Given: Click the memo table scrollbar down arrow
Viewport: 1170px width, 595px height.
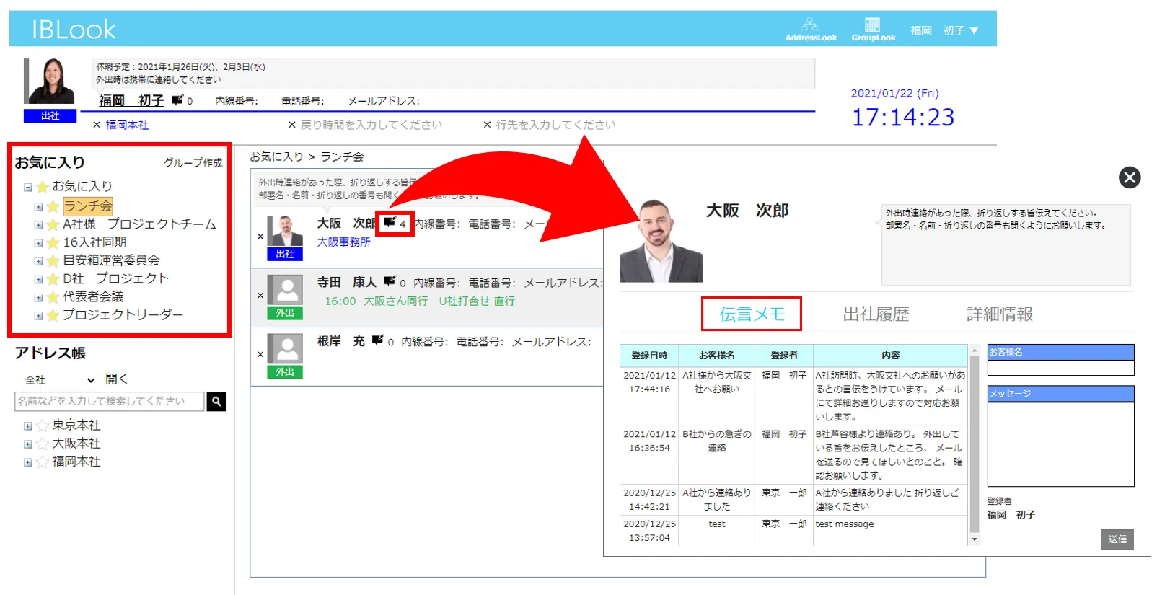Looking at the screenshot, I should click(975, 539).
